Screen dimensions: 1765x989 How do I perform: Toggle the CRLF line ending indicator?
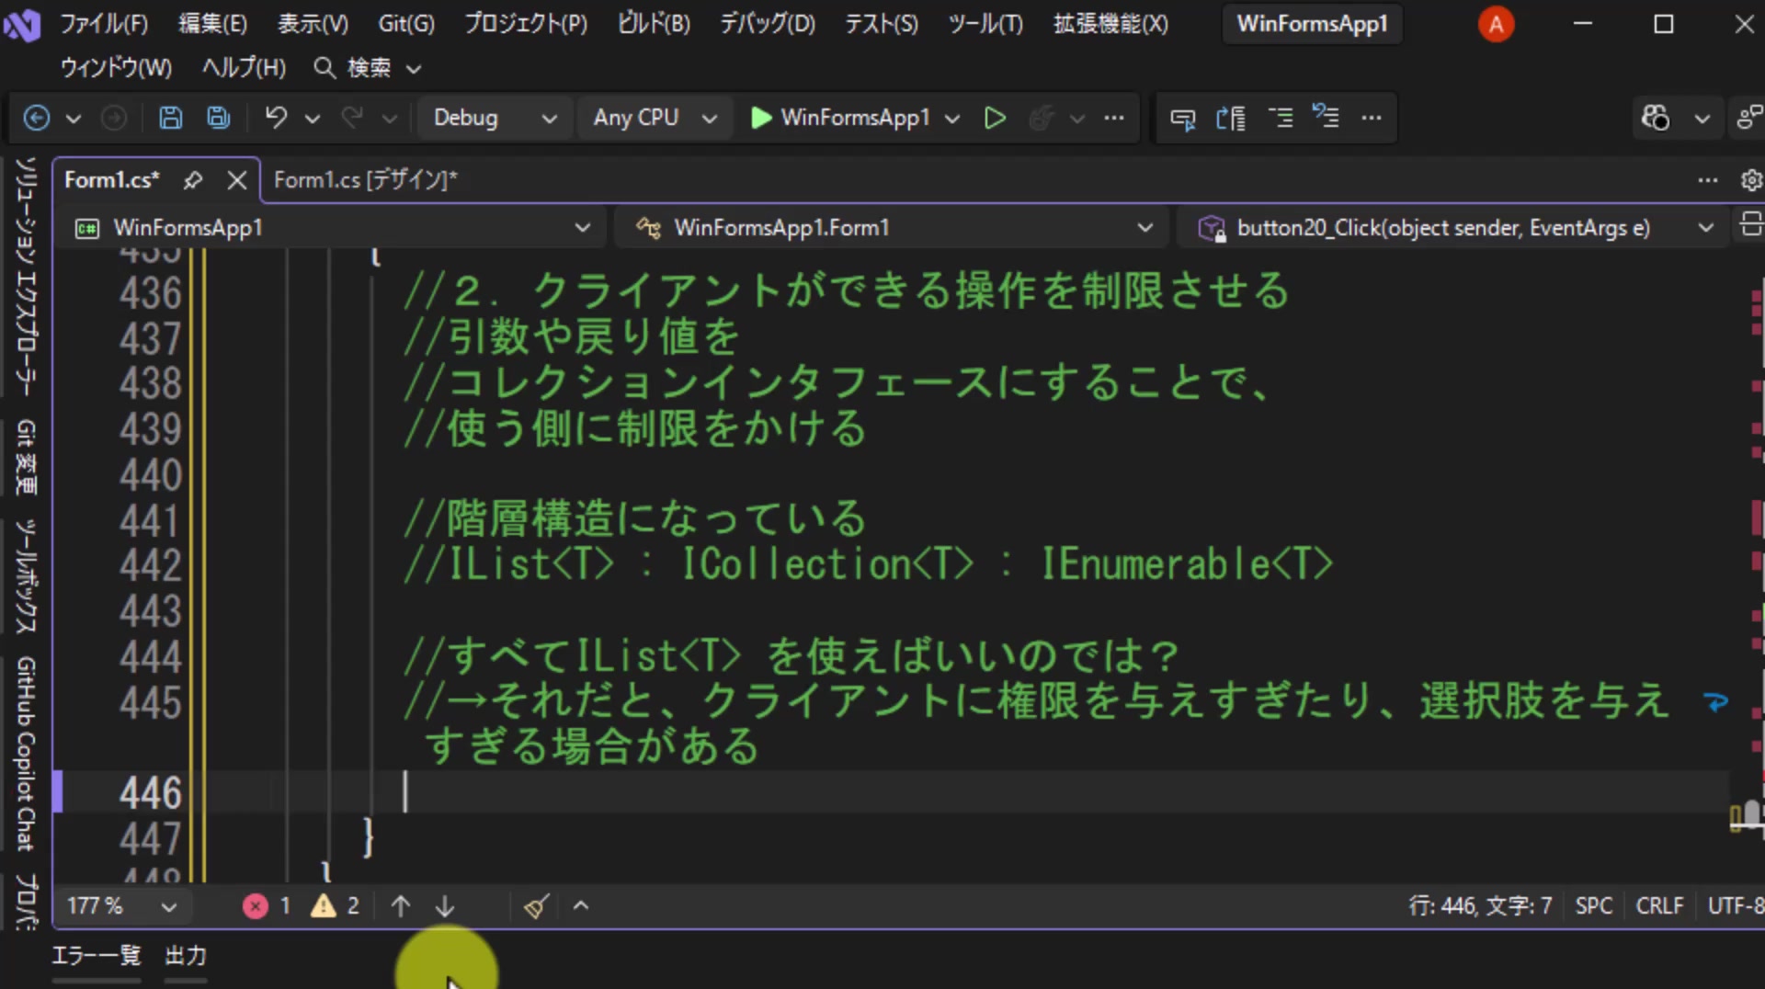click(1659, 906)
